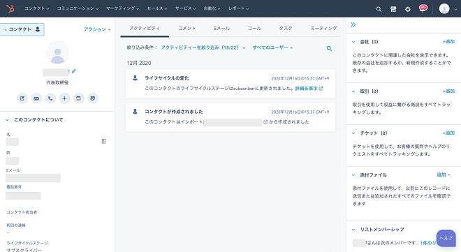Click the 姓 input field

[x=13, y=161]
